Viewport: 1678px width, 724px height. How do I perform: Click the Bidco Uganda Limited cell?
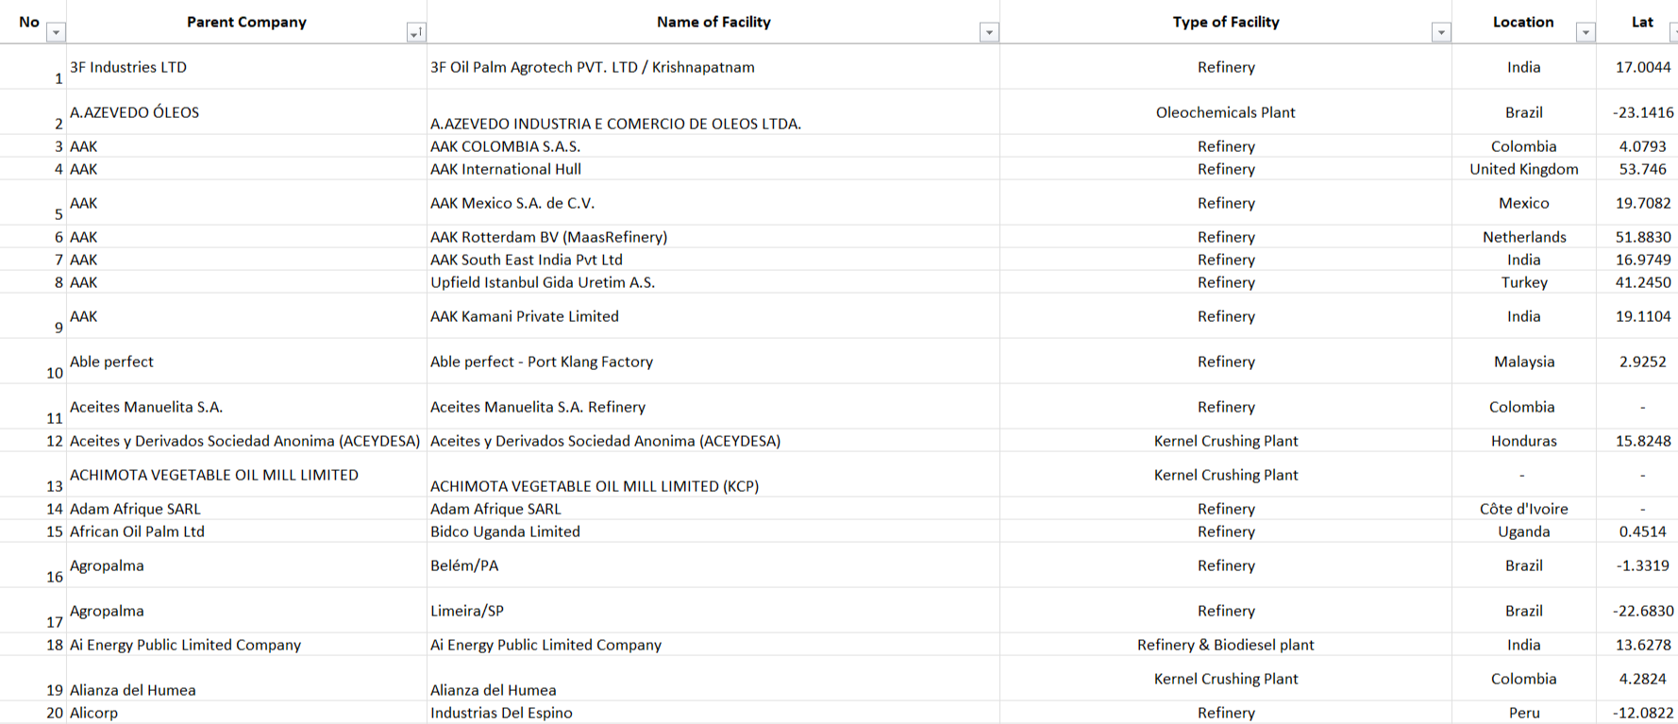(x=713, y=531)
